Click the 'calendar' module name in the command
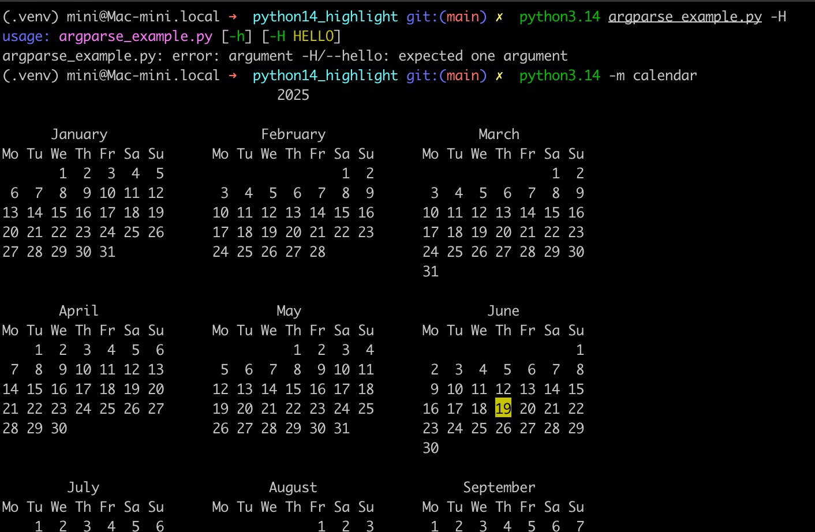The image size is (815, 532). (664, 76)
